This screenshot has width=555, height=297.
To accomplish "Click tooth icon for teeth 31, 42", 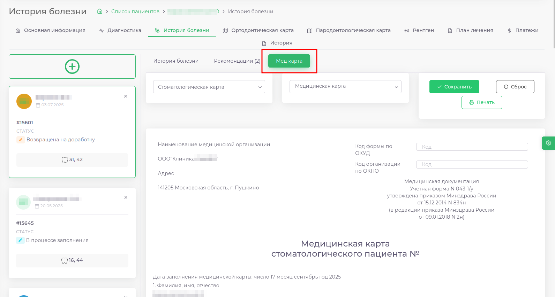I will (65, 160).
